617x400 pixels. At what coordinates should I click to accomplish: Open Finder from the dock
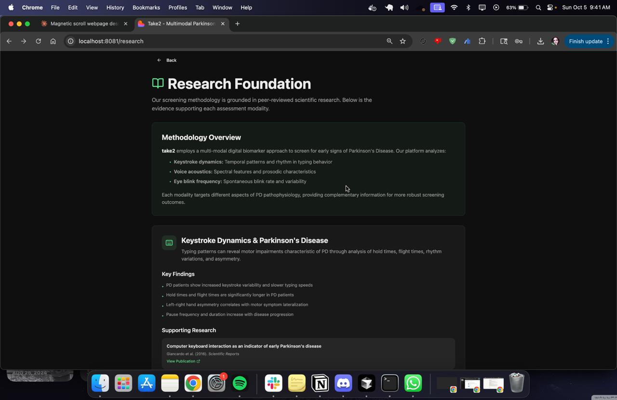click(100, 383)
